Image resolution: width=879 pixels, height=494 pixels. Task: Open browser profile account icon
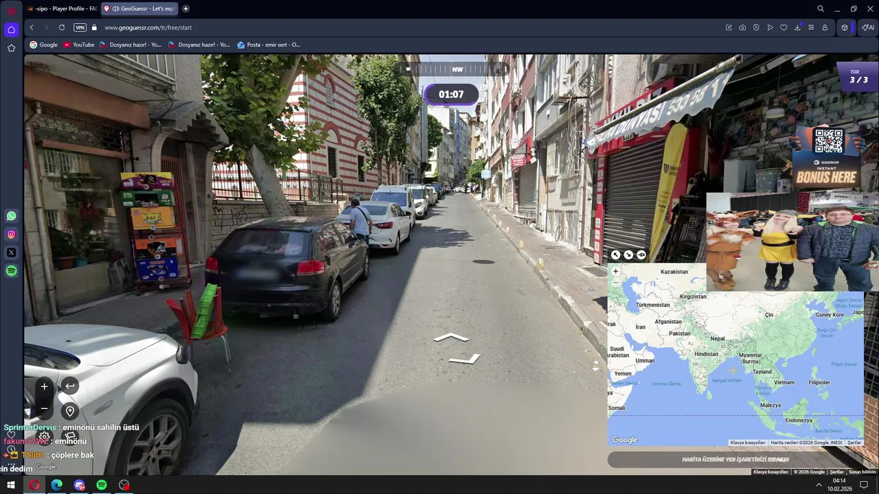click(x=825, y=27)
